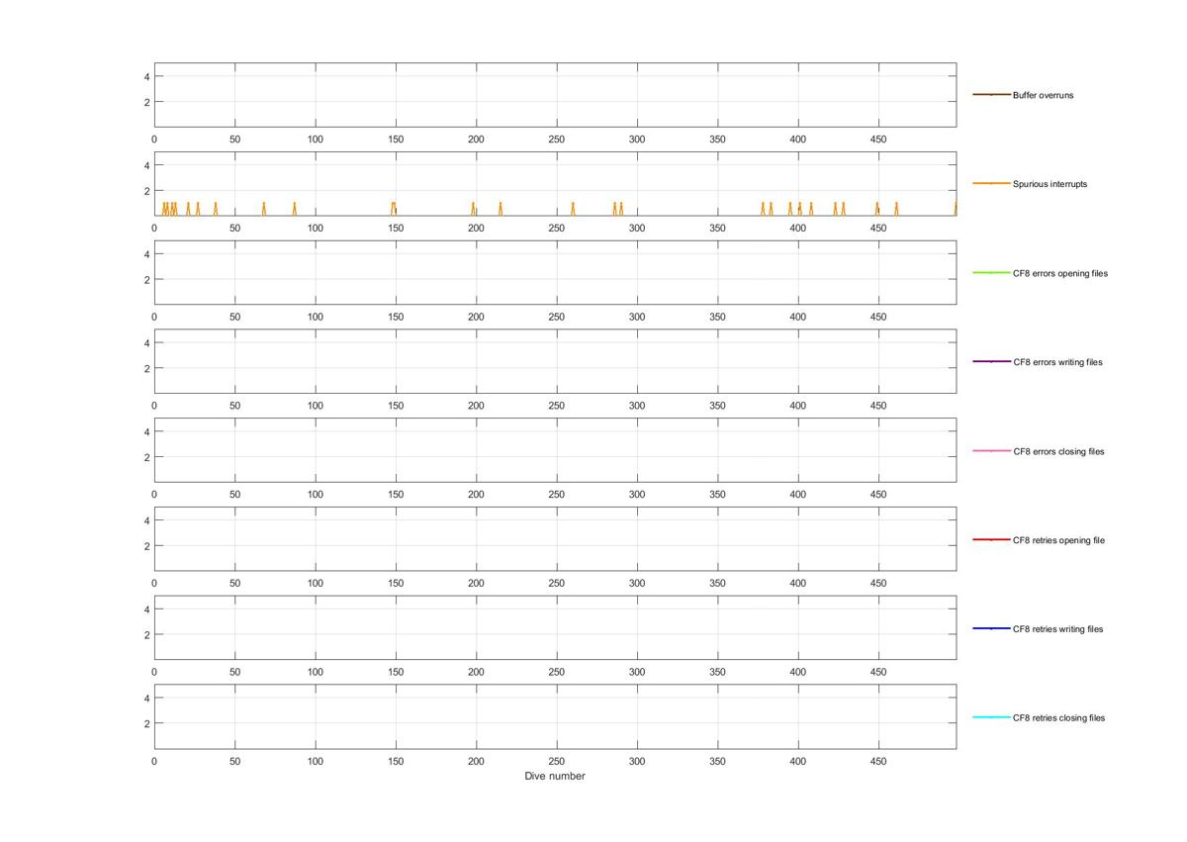
Task: Click the CF8 errors closing files label
Action: (x=1058, y=451)
